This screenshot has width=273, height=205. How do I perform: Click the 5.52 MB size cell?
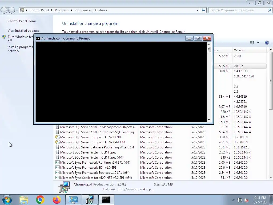point(224,56)
